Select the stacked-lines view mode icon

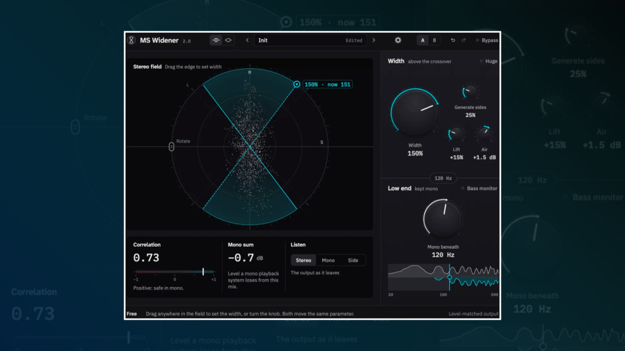click(x=215, y=40)
